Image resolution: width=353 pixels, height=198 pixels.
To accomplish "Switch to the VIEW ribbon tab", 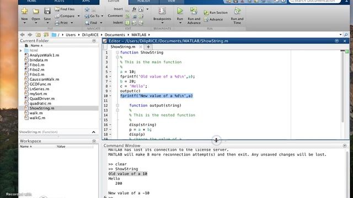I will [x=172, y=1].
